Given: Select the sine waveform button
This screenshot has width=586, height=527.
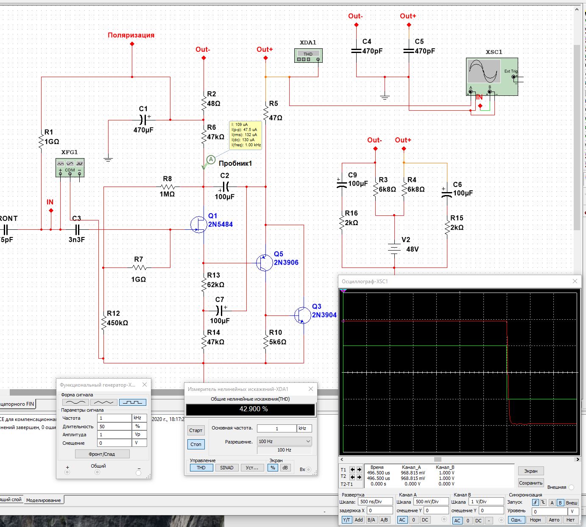Looking at the screenshot, I should (x=75, y=402).
